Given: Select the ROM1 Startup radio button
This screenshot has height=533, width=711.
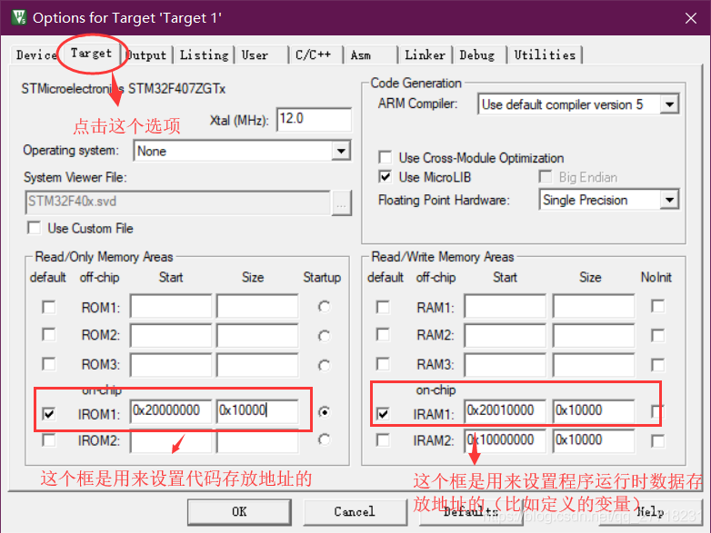Looking at the screenshot, I should point(325,307).
